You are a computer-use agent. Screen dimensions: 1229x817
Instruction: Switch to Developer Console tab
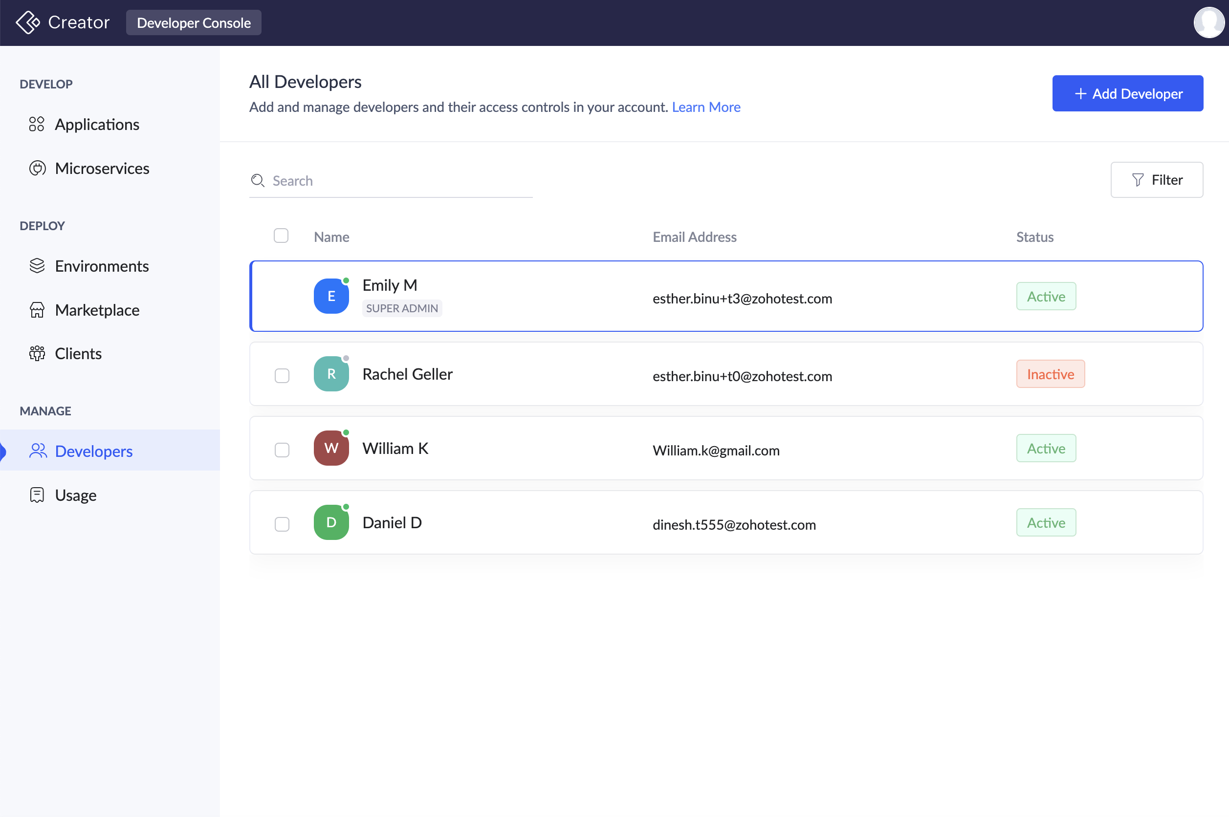(194, 22)
